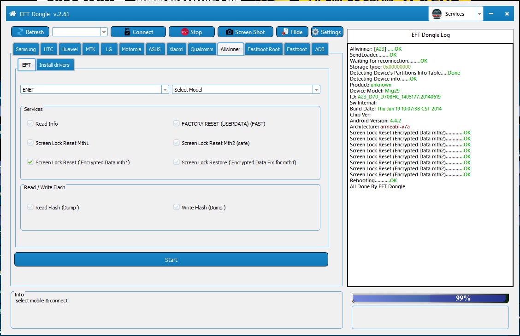Click the empty box below progress bar

click(430, 317)
